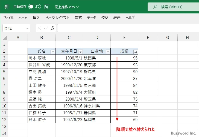Expand the Name Box dropdown arrow

click(x=27, y=28)
